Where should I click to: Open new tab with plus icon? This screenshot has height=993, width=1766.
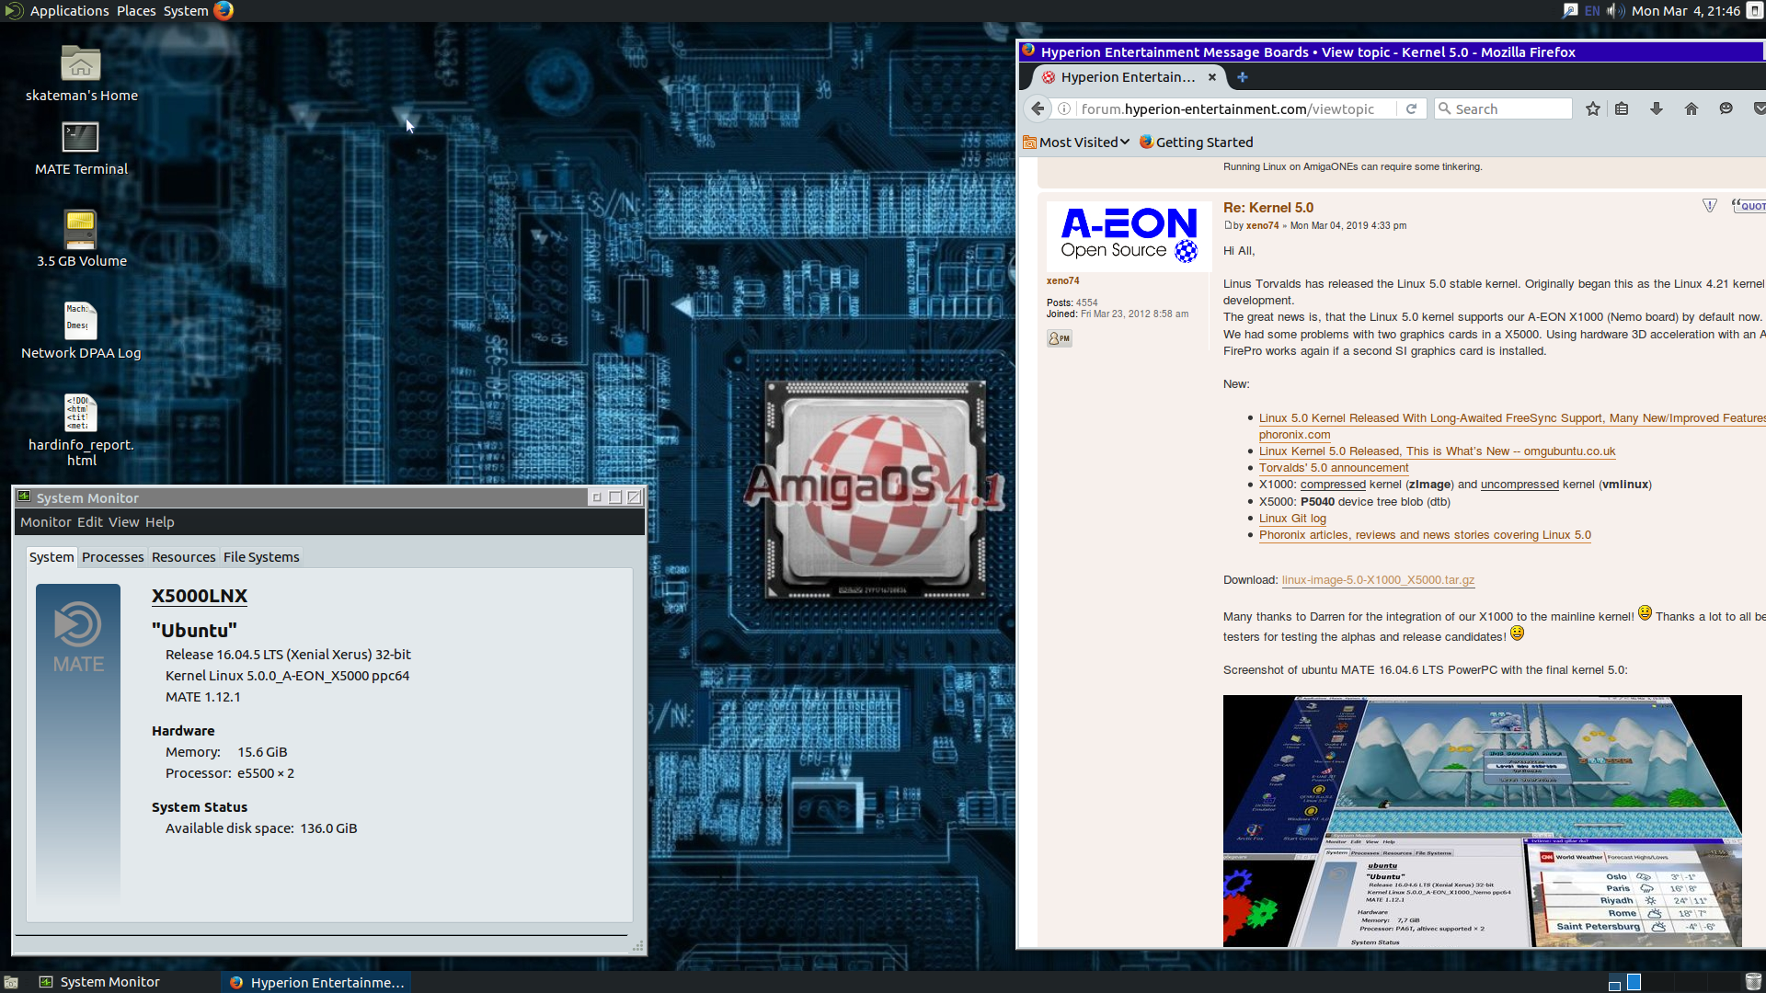click(1243, 77)
